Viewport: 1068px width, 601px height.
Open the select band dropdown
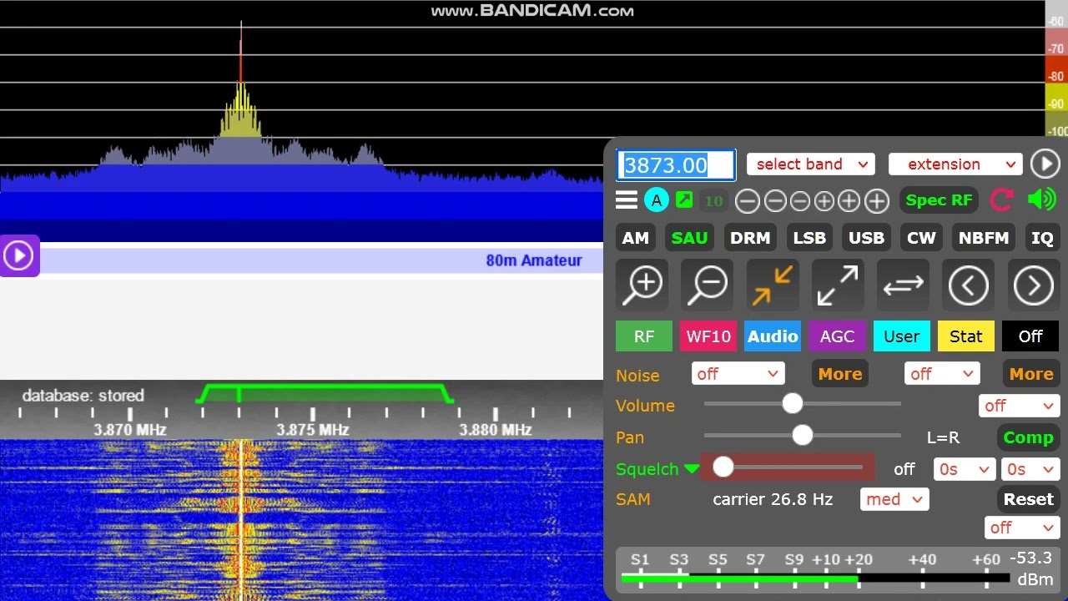(810, 164)
